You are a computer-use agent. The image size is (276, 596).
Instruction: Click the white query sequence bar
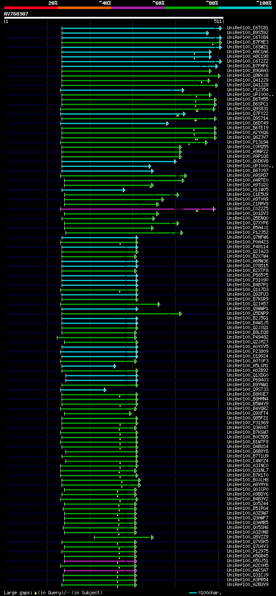[114, 18]
